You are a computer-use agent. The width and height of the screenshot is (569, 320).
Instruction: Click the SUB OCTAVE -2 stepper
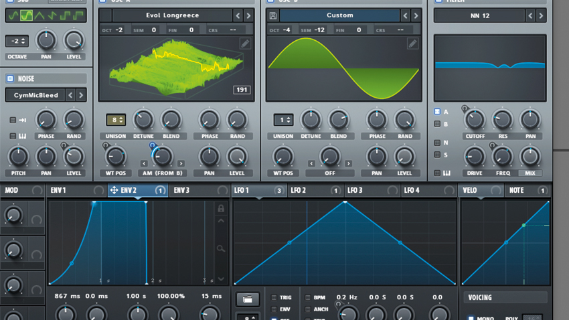pyautogui.click(x=17, y=41)
